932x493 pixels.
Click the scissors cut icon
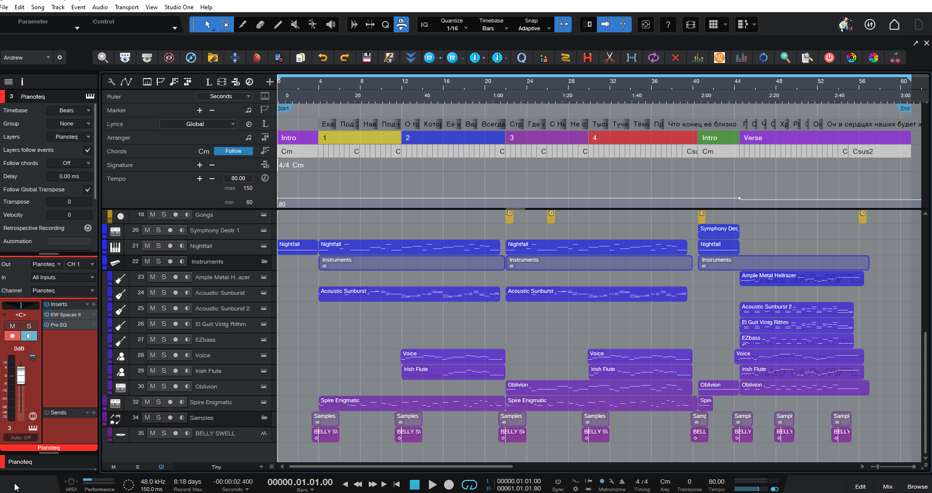(609, 58)
